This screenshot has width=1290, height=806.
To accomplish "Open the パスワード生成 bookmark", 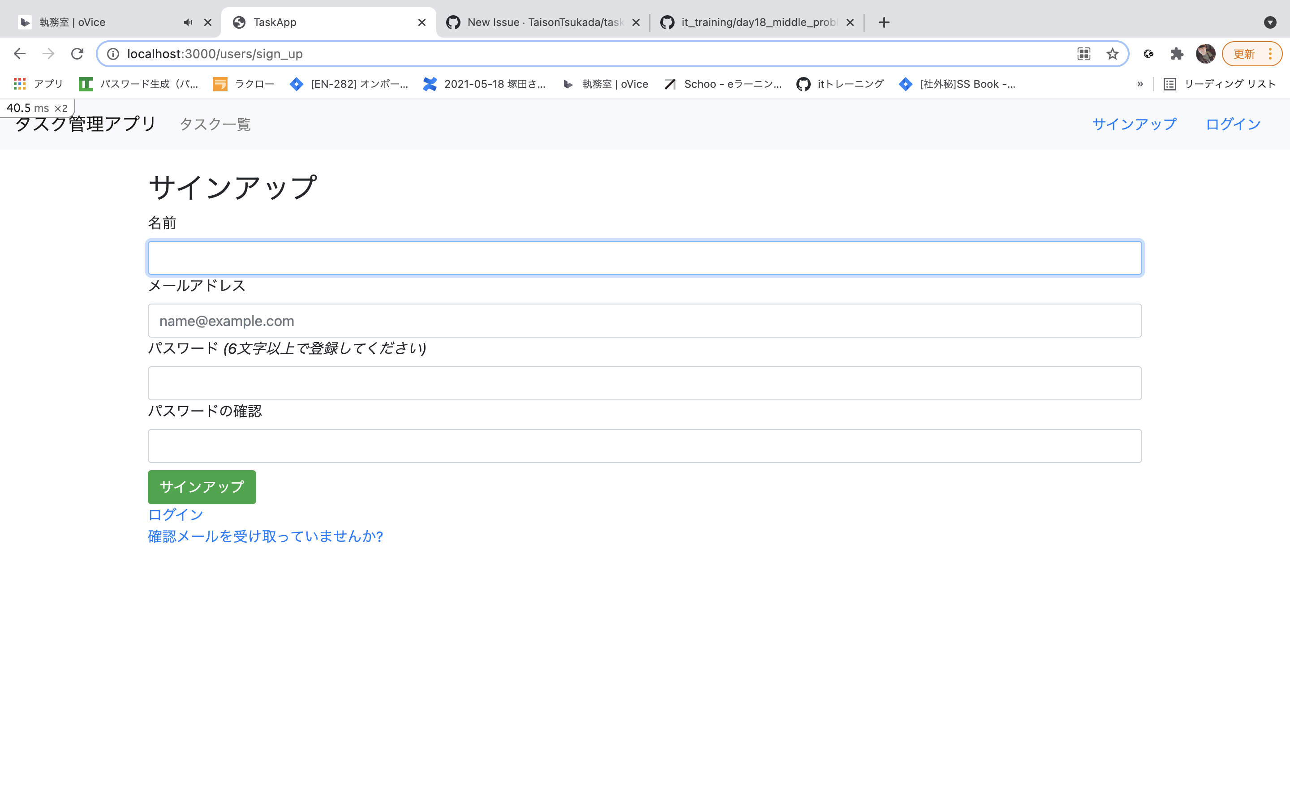I will click(138, 84).
